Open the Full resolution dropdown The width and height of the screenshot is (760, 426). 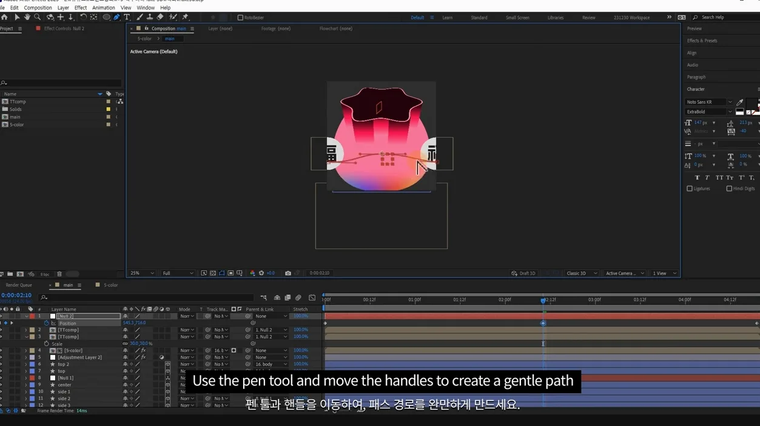point(177,273)
